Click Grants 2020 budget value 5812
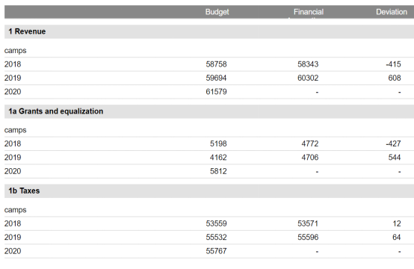This screenshot has width=414, height=269. 218,171
